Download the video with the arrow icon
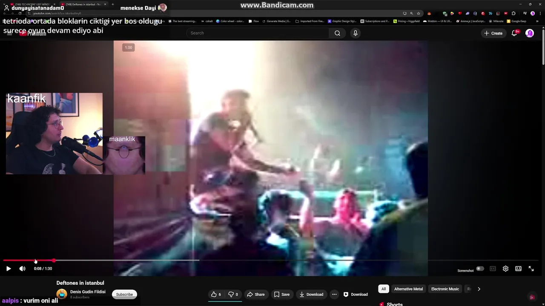The image size is (545, 306). tap(311, 294)
